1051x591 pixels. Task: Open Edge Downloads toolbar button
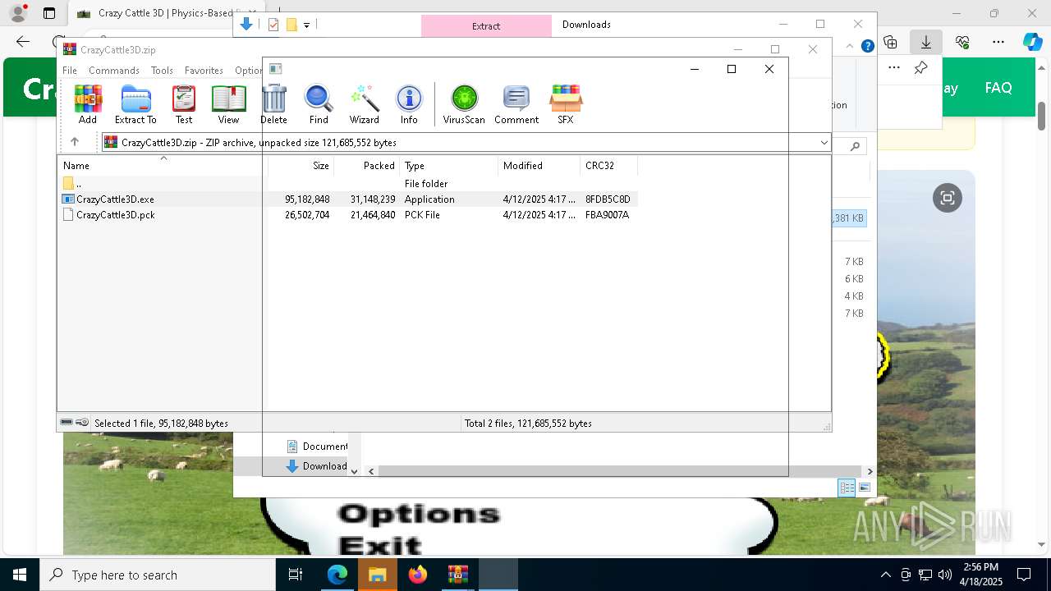tap(926, 41)
